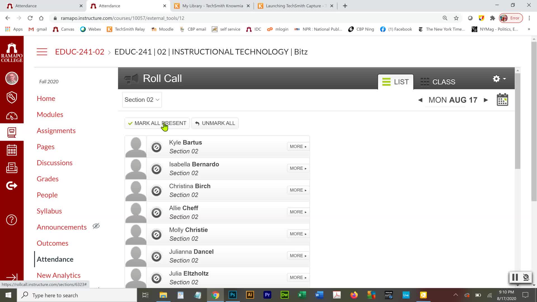Open Canvas Inbox icon in sidebar
The image size is (537, 302).
(11, 168)
